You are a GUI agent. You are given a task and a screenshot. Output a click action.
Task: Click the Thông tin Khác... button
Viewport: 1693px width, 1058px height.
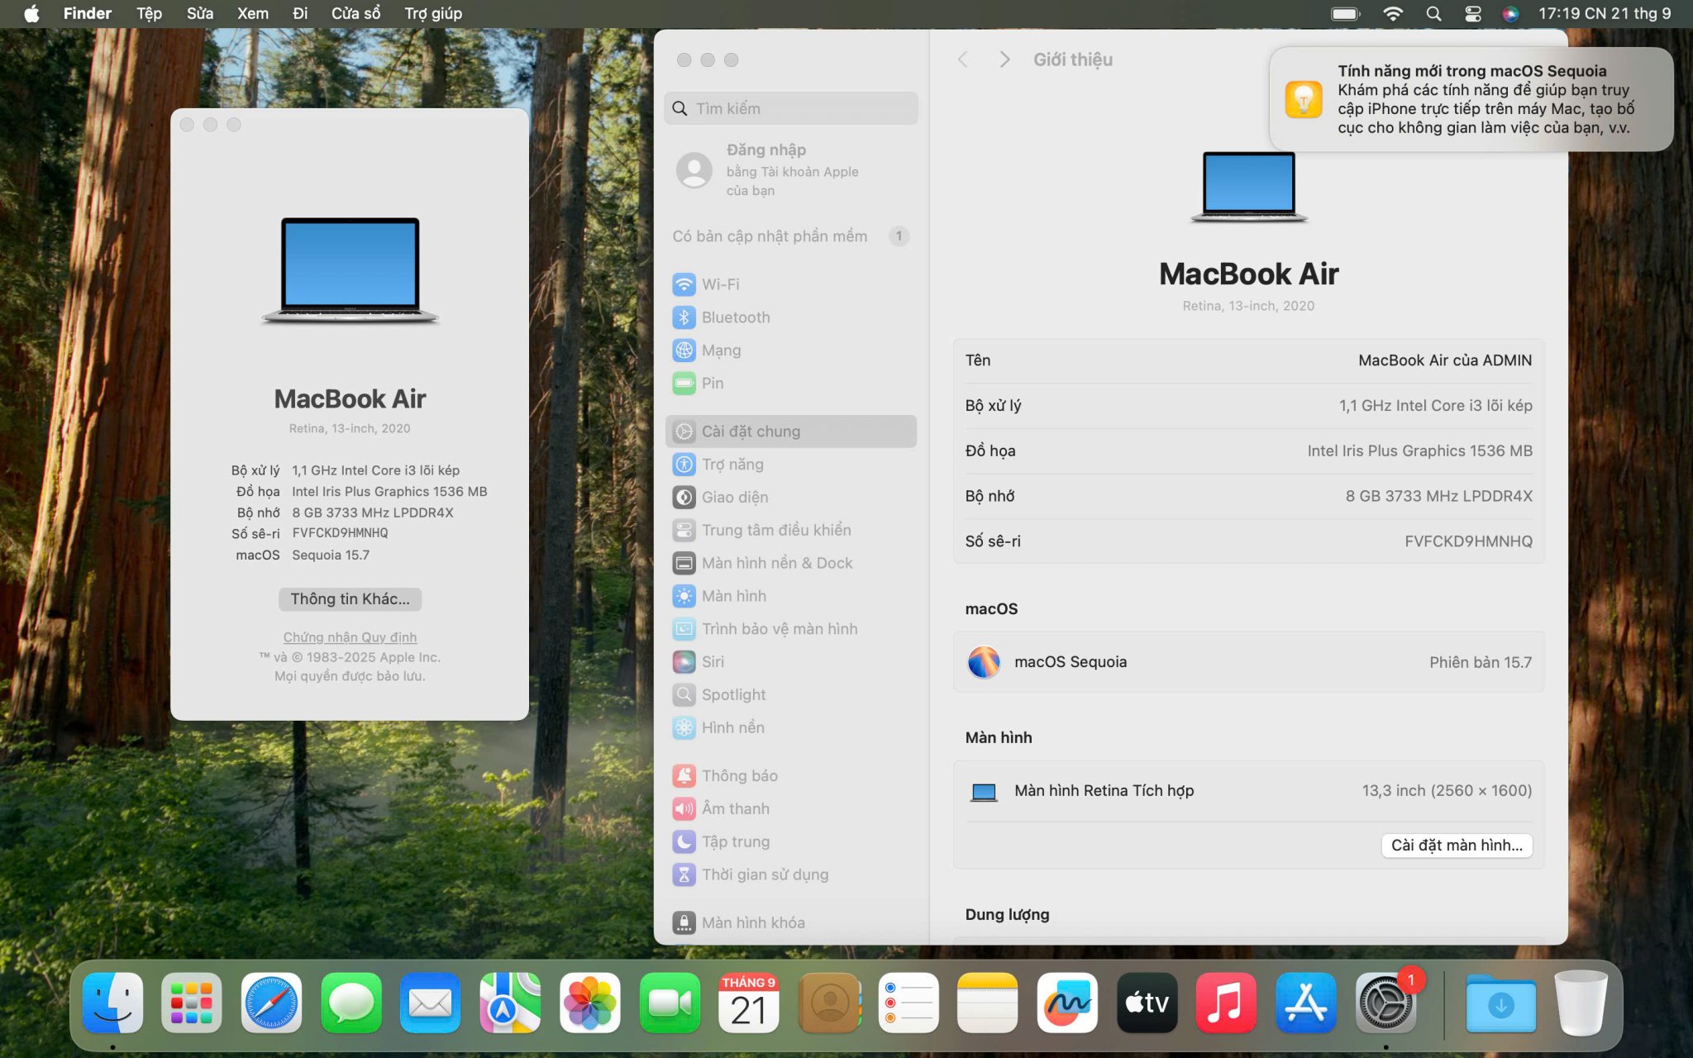pos(350,599)
